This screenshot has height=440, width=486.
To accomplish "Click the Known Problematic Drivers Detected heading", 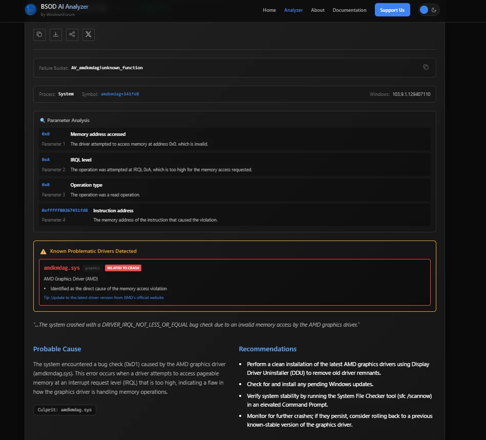I will click(x=93, y=251).
